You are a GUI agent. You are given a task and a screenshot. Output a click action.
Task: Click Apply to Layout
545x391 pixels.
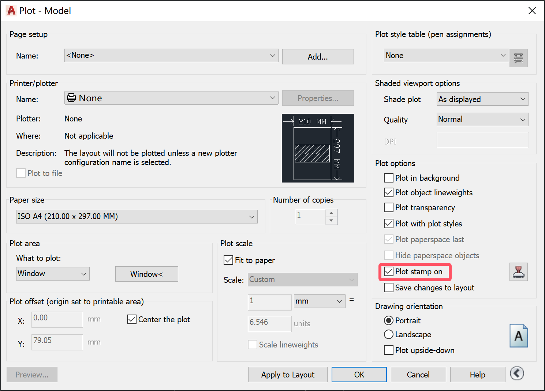288,375
